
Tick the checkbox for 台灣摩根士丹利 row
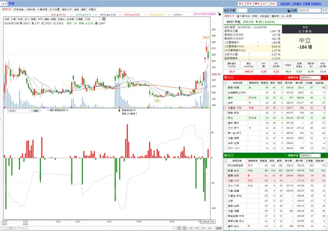pyautogui.click(x=225, y=93)
